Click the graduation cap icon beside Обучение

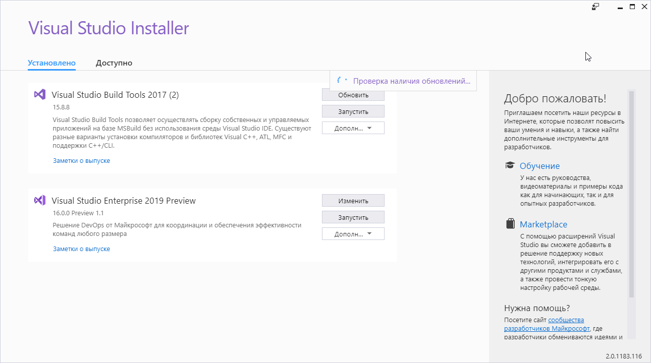510,165
